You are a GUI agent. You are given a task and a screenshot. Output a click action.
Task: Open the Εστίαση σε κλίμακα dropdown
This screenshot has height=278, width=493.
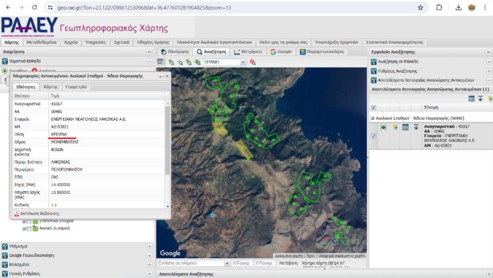point(227,263)
